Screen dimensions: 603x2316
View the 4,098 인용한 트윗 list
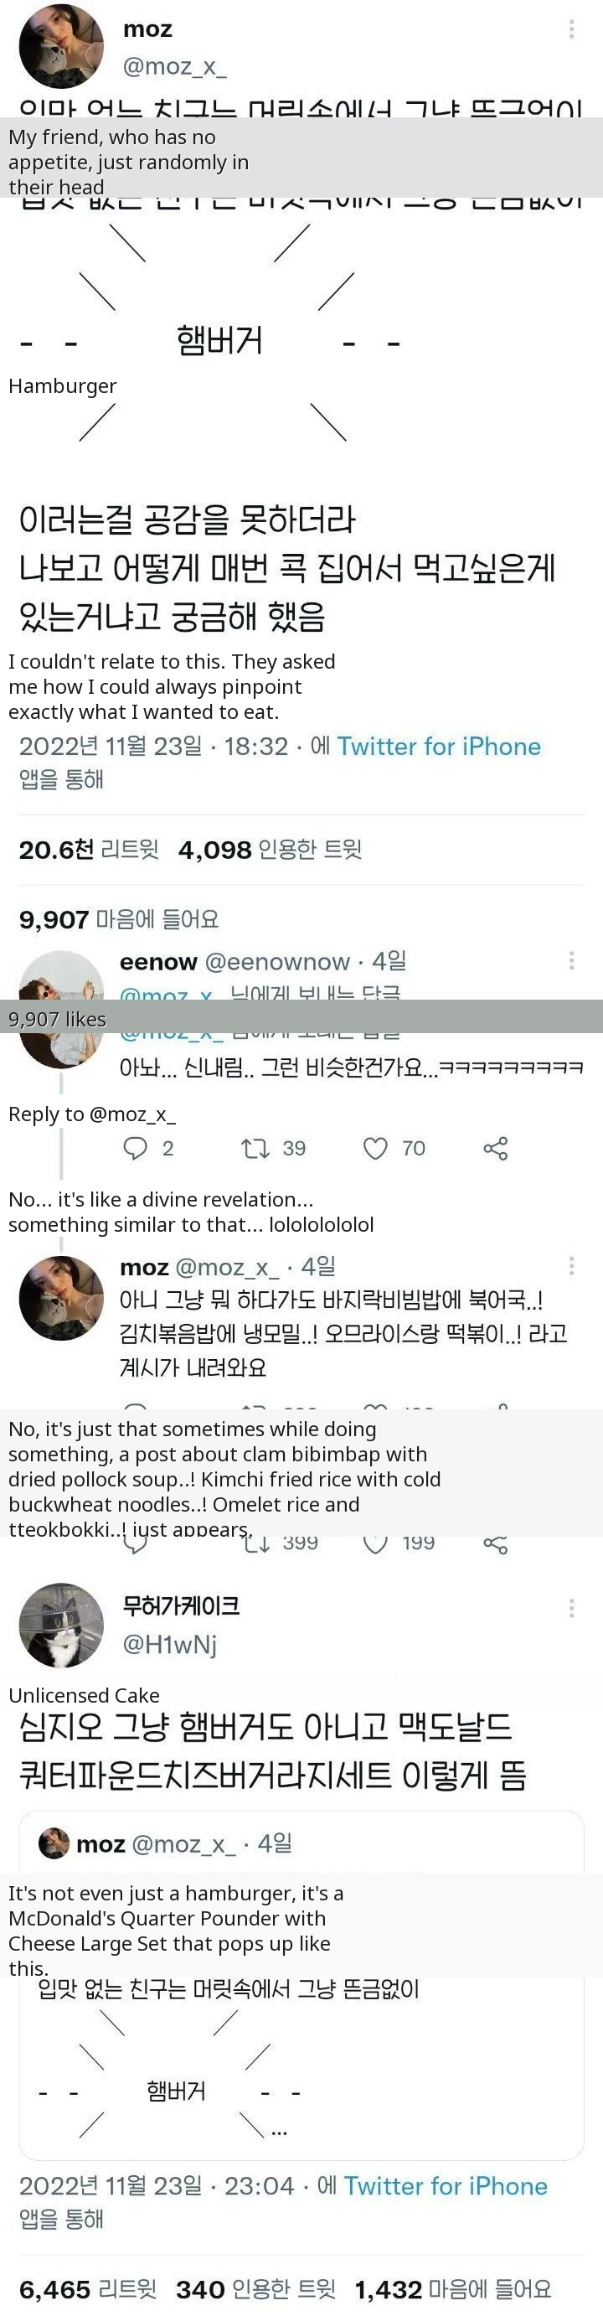270,850
